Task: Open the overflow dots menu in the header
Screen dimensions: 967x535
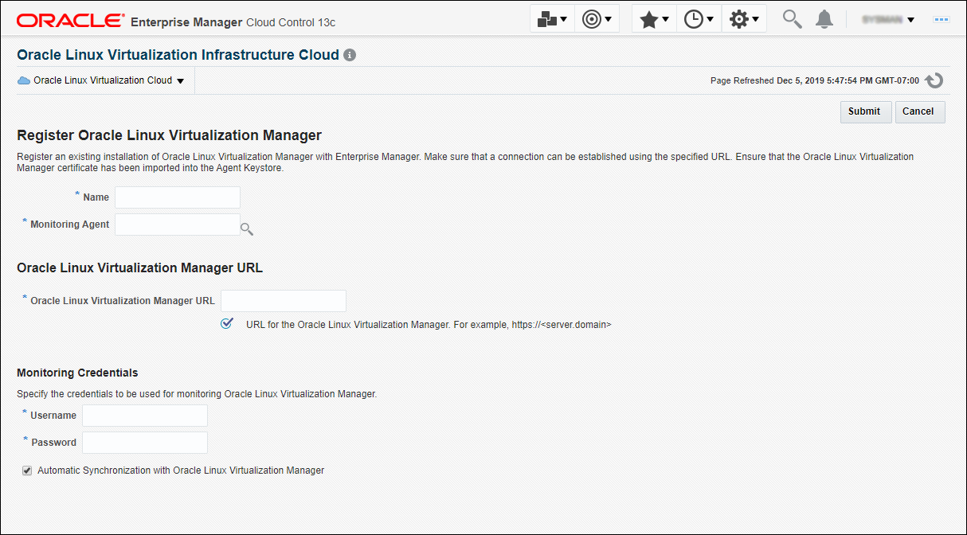Action: tap(942, 19)
